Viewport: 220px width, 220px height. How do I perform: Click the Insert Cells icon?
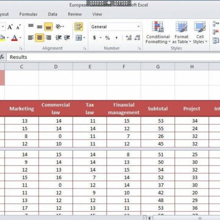pyautogui.click(x=216, y=23)
